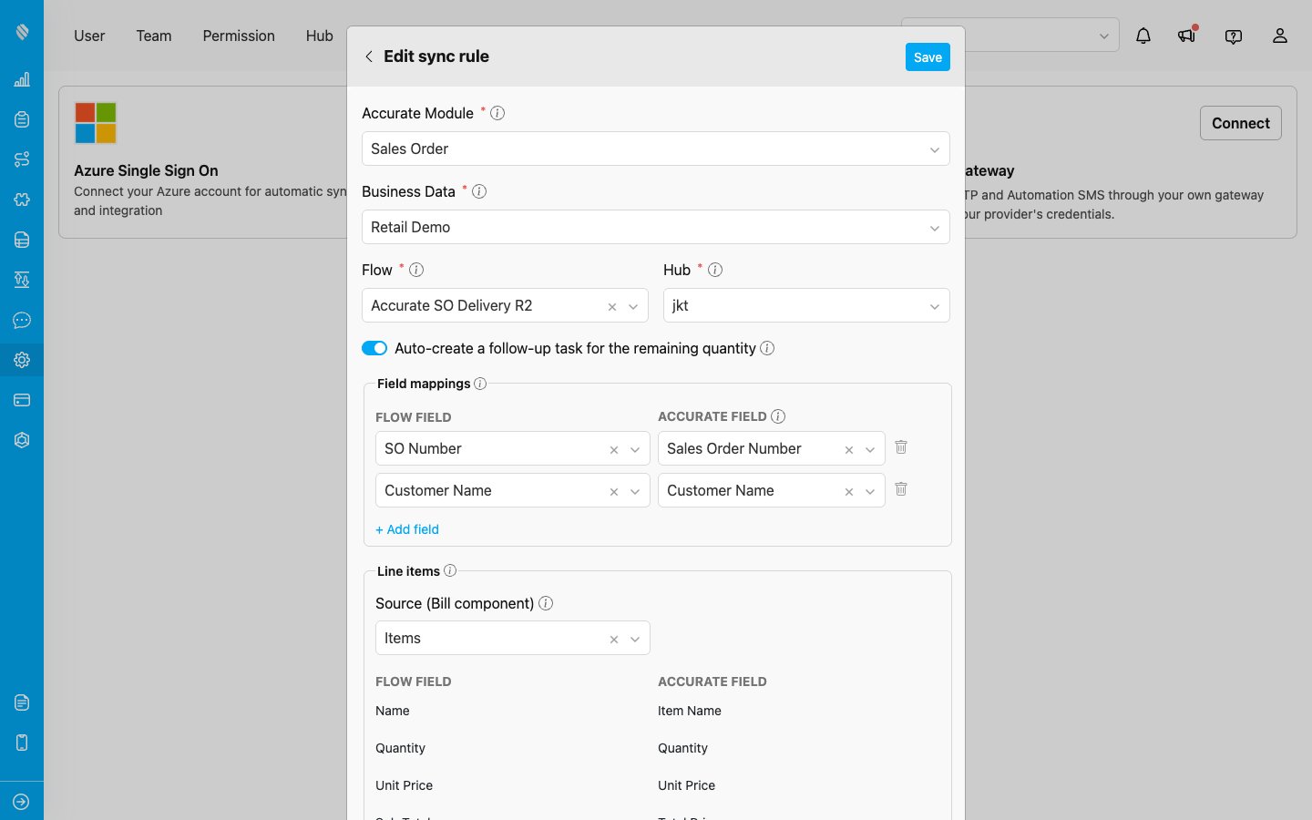Viewport: 1312px width, 820px height.
Task: Click the Connect button on the gateway card
Action: [1241, 123]
